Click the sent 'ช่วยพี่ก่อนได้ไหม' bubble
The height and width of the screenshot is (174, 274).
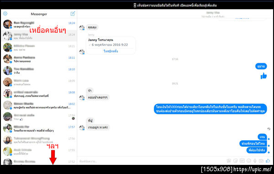pos(253,143)
